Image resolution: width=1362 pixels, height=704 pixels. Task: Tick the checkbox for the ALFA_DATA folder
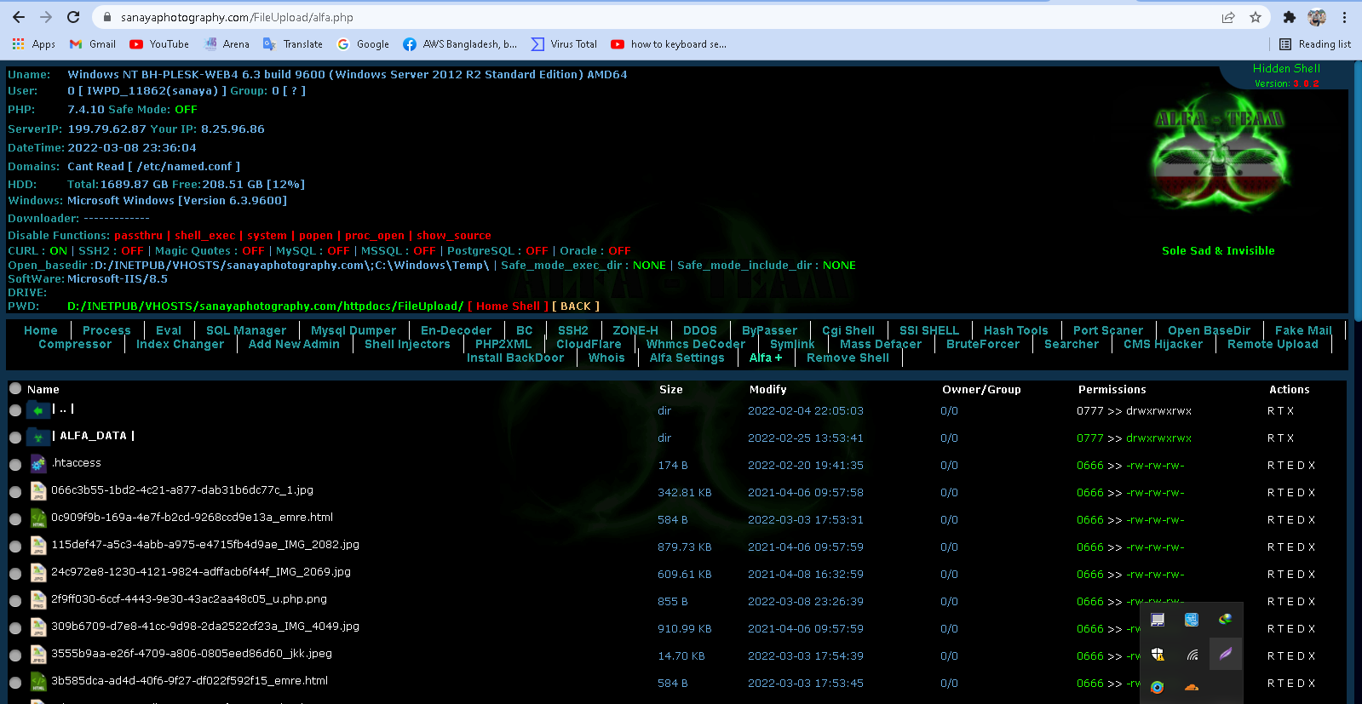(15, 438)
